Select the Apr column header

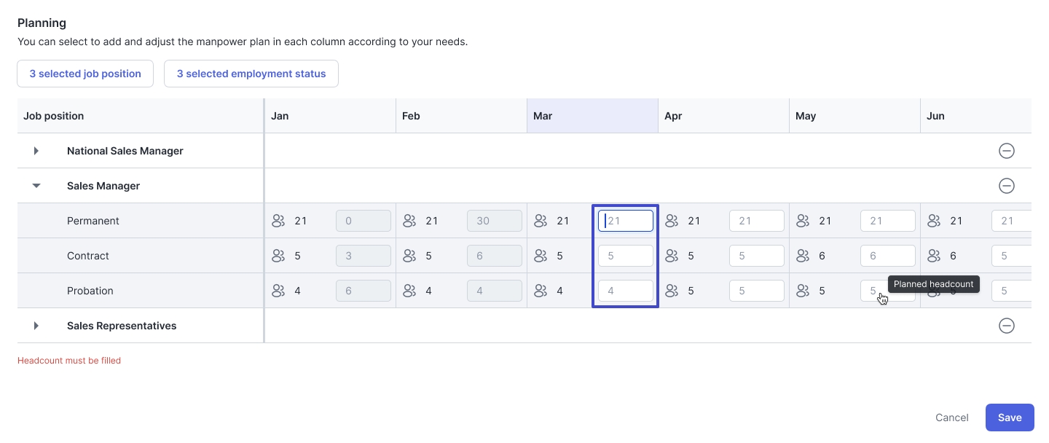click(723, 116)
